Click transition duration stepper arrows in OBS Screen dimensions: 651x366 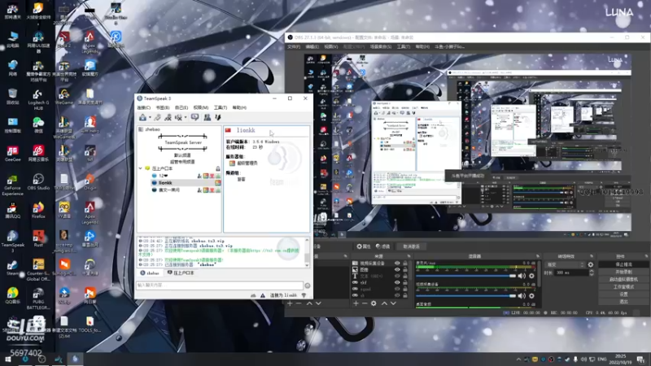click(x=592, y=272)
